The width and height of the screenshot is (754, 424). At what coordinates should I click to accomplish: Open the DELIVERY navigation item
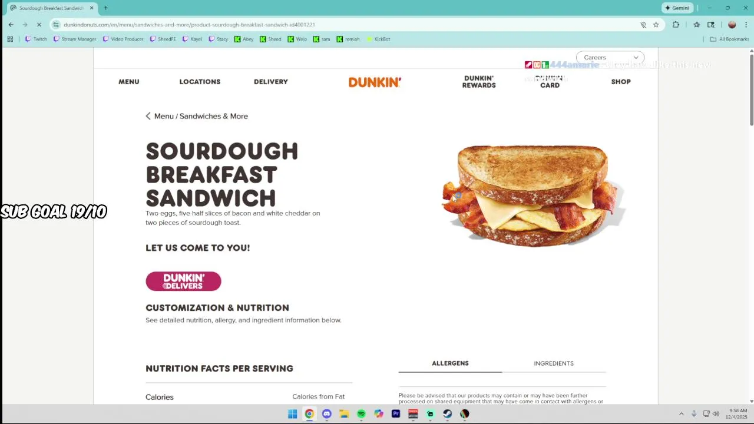coord(271,82)
